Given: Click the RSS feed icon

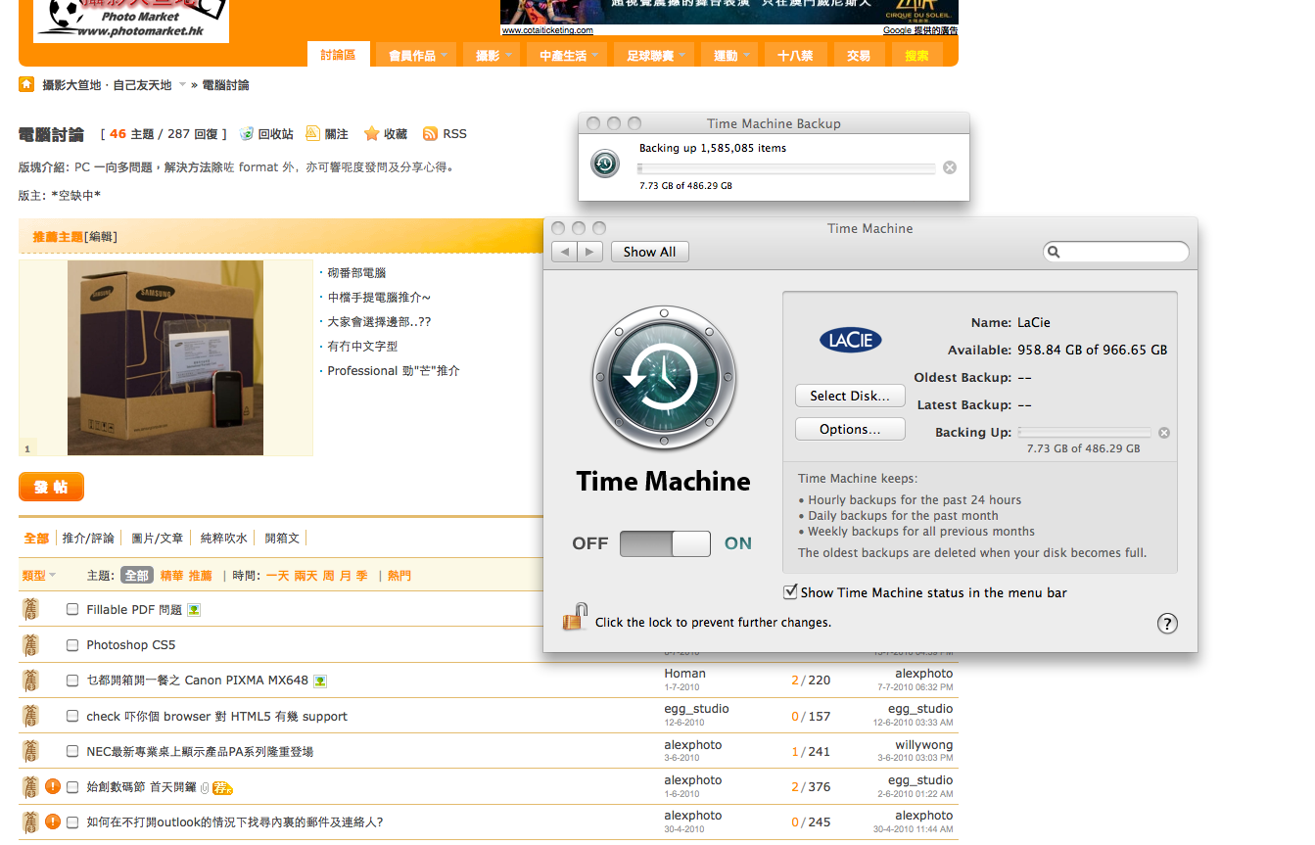Looking at the screenshot, I should (430, 134).
